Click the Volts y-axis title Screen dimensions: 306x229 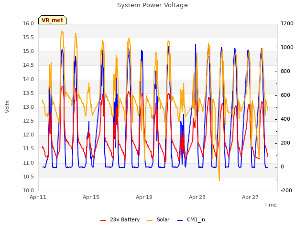tap(7, 107)
